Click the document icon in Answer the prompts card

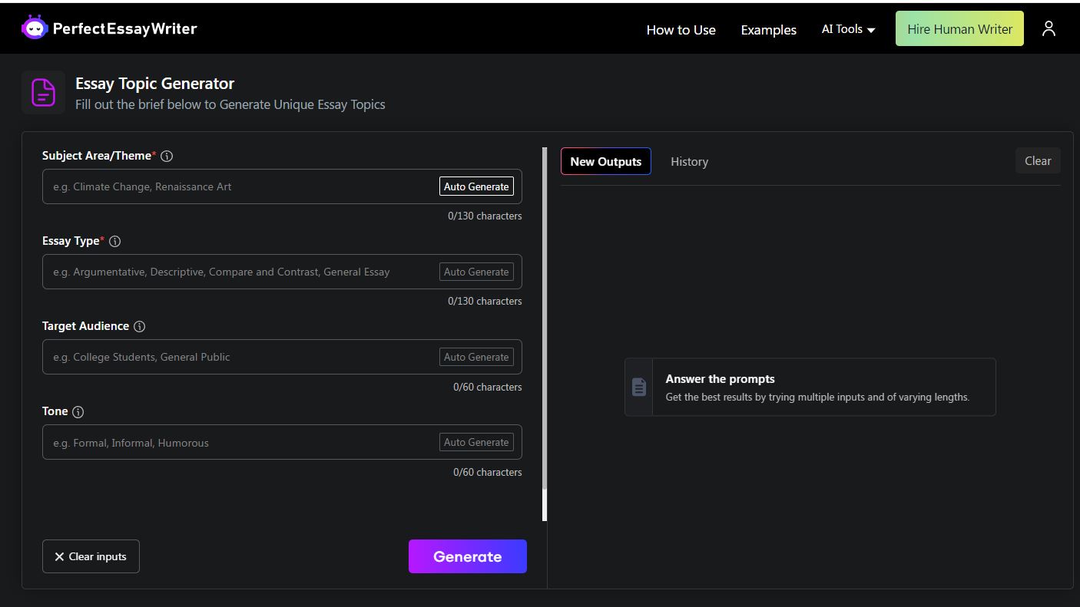click(x=639, y=387)
